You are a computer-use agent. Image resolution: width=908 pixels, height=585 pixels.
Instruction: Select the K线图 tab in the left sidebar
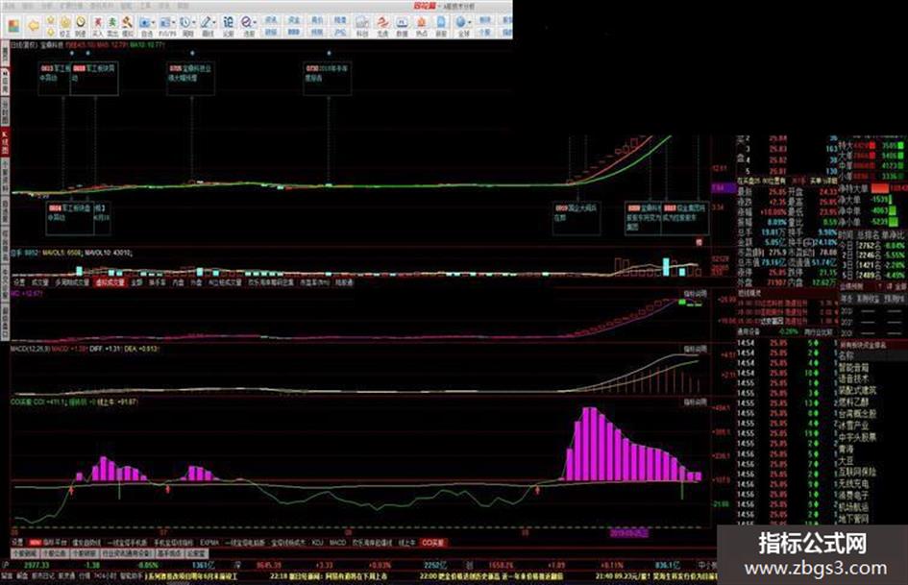tap(5, 142)
